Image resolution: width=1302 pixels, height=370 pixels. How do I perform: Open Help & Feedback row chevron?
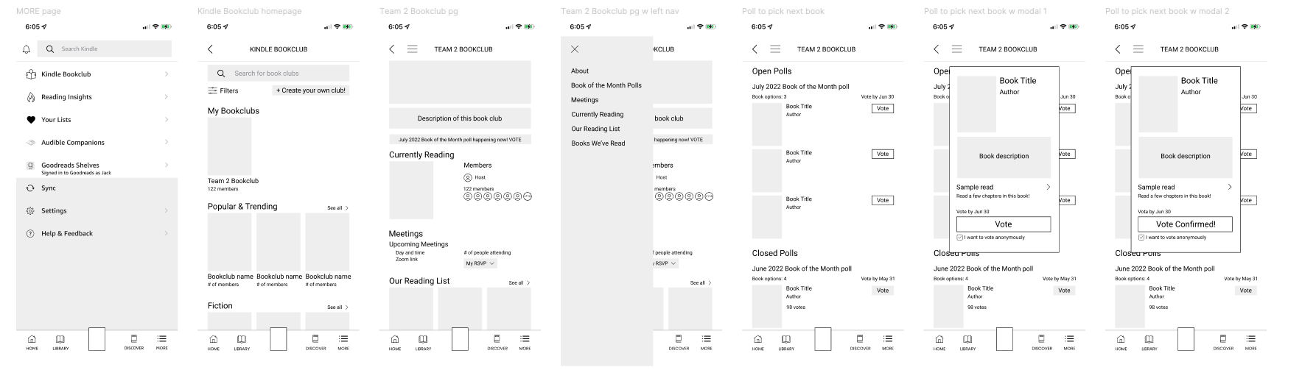tap(167, 234)
